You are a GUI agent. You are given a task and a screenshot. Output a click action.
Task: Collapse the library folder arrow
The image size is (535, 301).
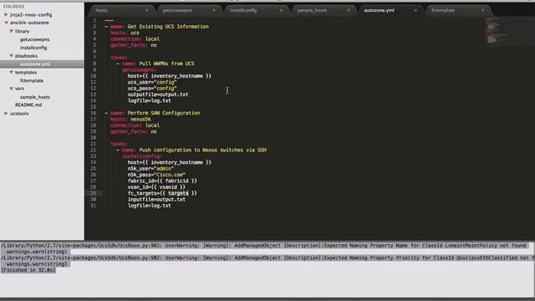[x=11, y=31]
